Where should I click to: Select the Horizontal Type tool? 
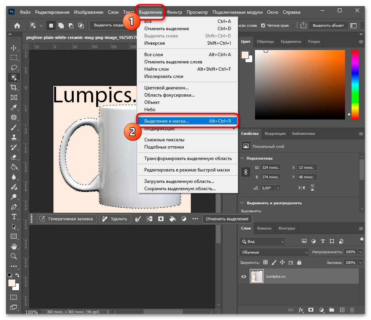(14, 217)
